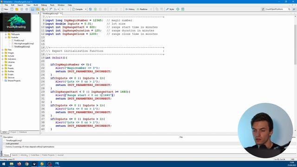Start debugging on real data (green play icon)

(95, 9)
